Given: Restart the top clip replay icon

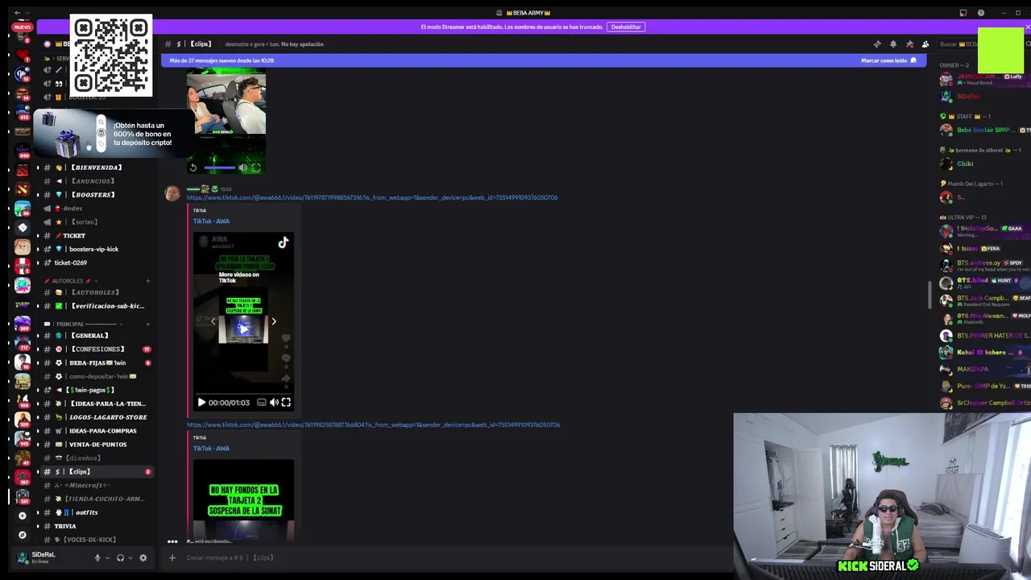Looking at the screenshot, I should pyautogui.click(x=193, y=168).
